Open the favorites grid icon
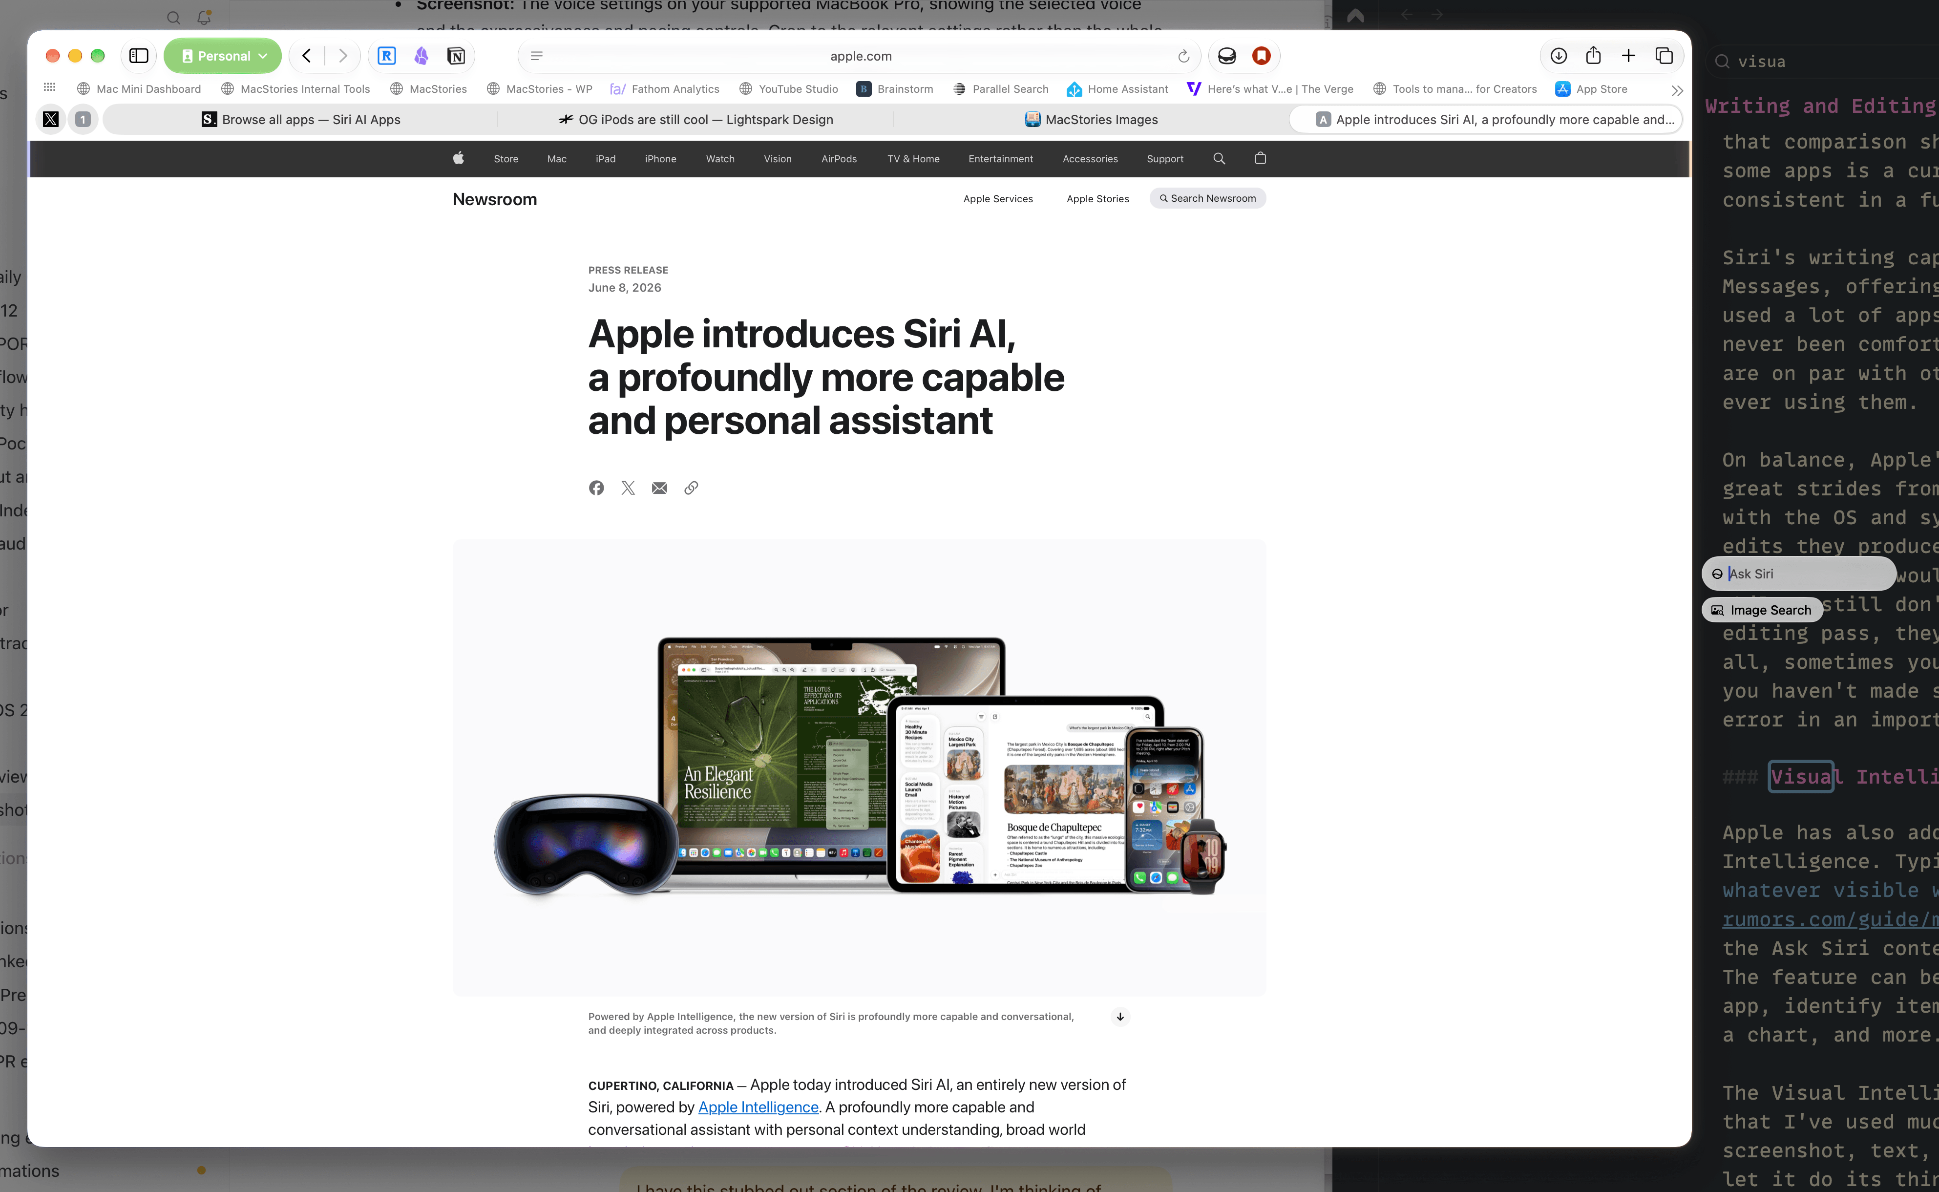This screenshot has height=1192, width=1939. pyautogui.click(x=50, y=87)
